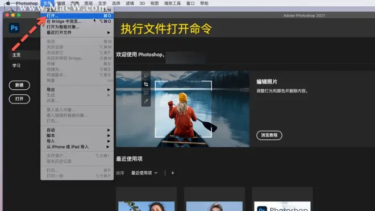
Task: Expand the 自动 submenu
Action: pos(77,130)
